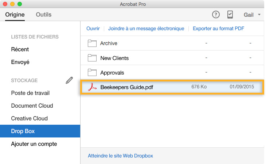
Task: Open the help question mark icon
Action: 216,15
